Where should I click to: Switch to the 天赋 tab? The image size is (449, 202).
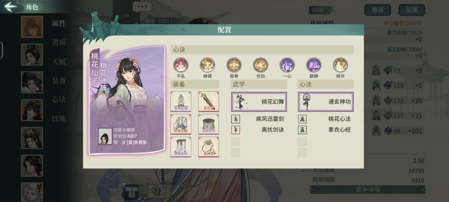point(59,61)
